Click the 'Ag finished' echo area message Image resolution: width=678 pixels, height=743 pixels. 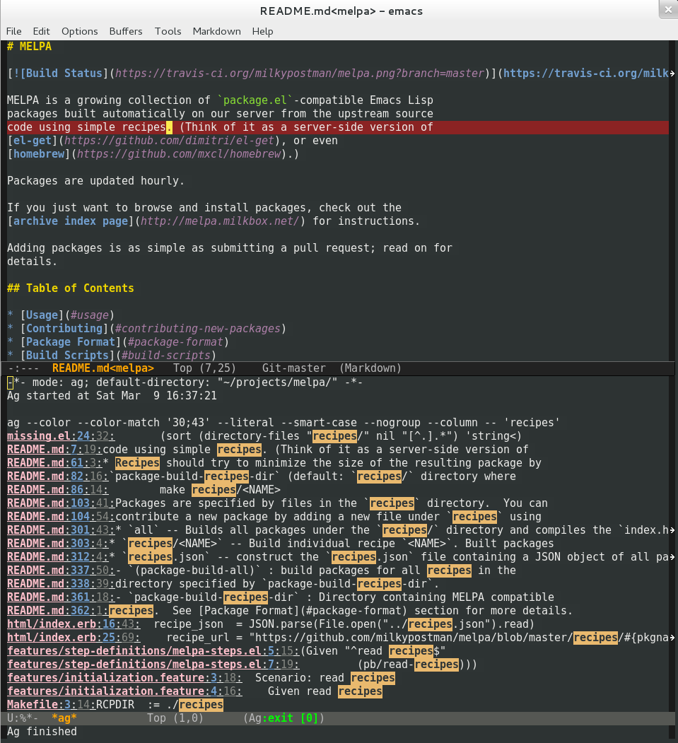42,731
